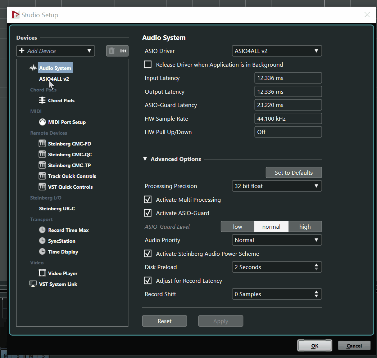Click the HW Pull Up/Down field
Image resolution: width=377 pixels, height=358 pixels.
(x=288, y=132)
